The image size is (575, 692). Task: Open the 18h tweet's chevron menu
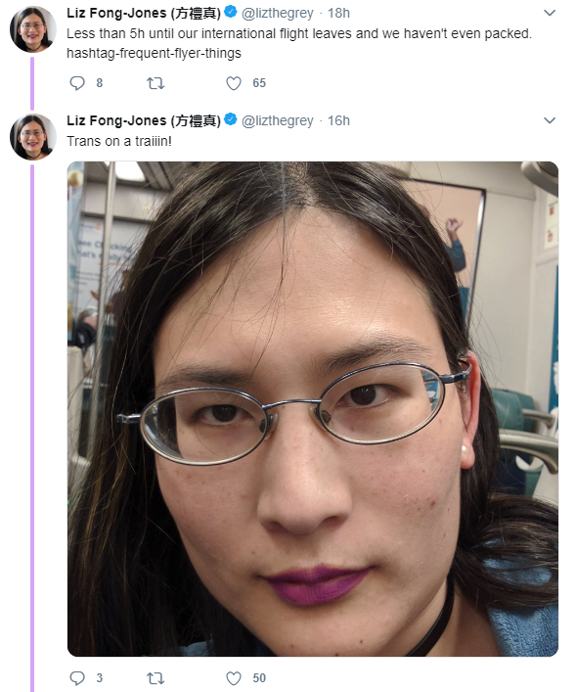pyautogui.click(x=550, y=13)
